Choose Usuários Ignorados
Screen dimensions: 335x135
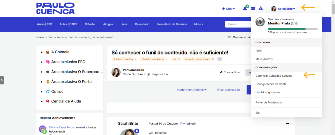click(x=286, y=92)
